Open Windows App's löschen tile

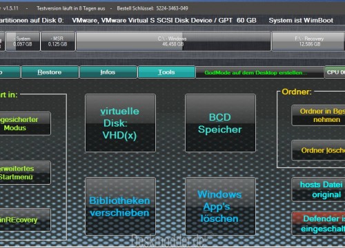pyautogui.click(x=220, y=206)
